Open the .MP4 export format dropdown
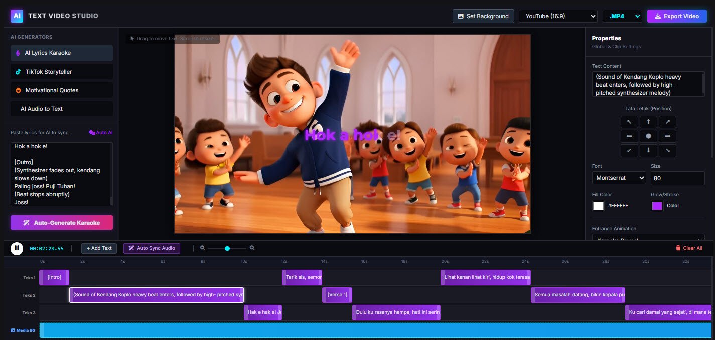 tap(622, 16)
